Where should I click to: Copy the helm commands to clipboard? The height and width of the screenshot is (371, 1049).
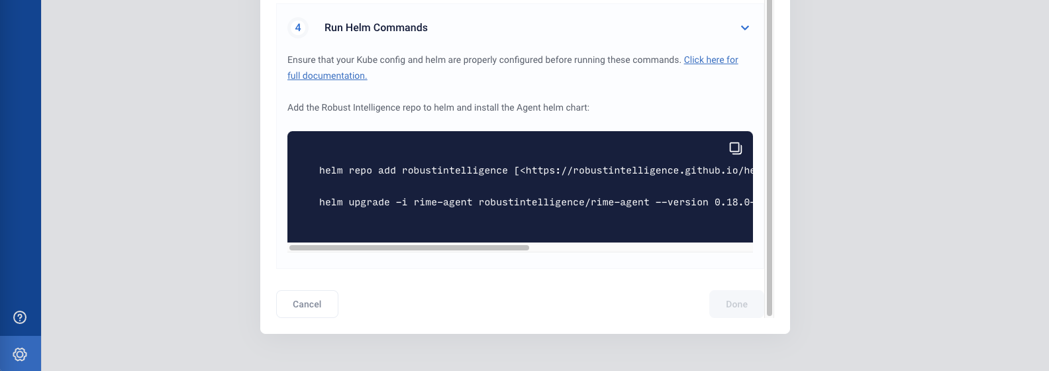pyautogui.click(x=735, y=148)
